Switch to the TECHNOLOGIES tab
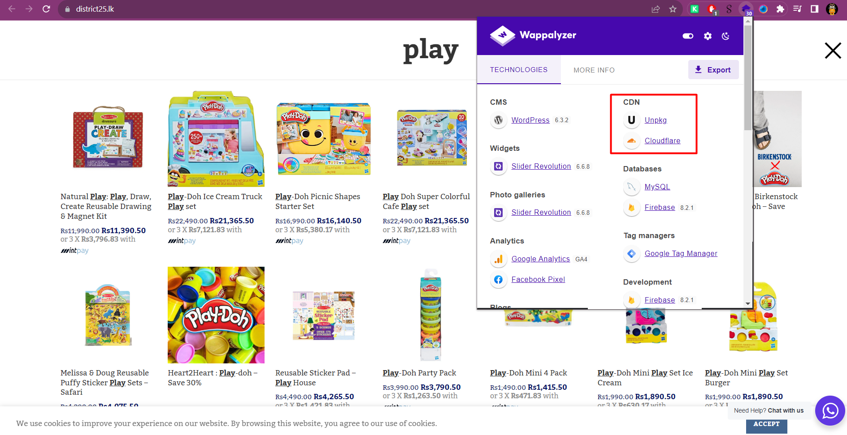 coord(519,70)
